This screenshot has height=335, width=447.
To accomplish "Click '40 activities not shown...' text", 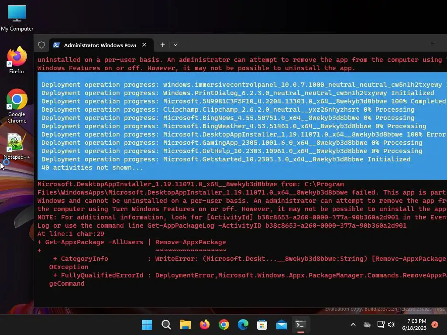I will (x=92, y=167).
